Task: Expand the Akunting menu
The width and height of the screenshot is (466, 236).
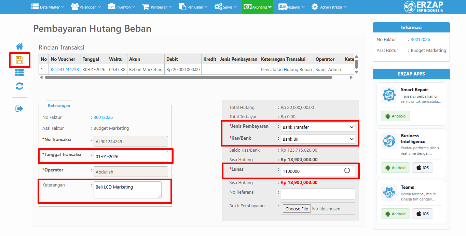Action: coord(258,7)
